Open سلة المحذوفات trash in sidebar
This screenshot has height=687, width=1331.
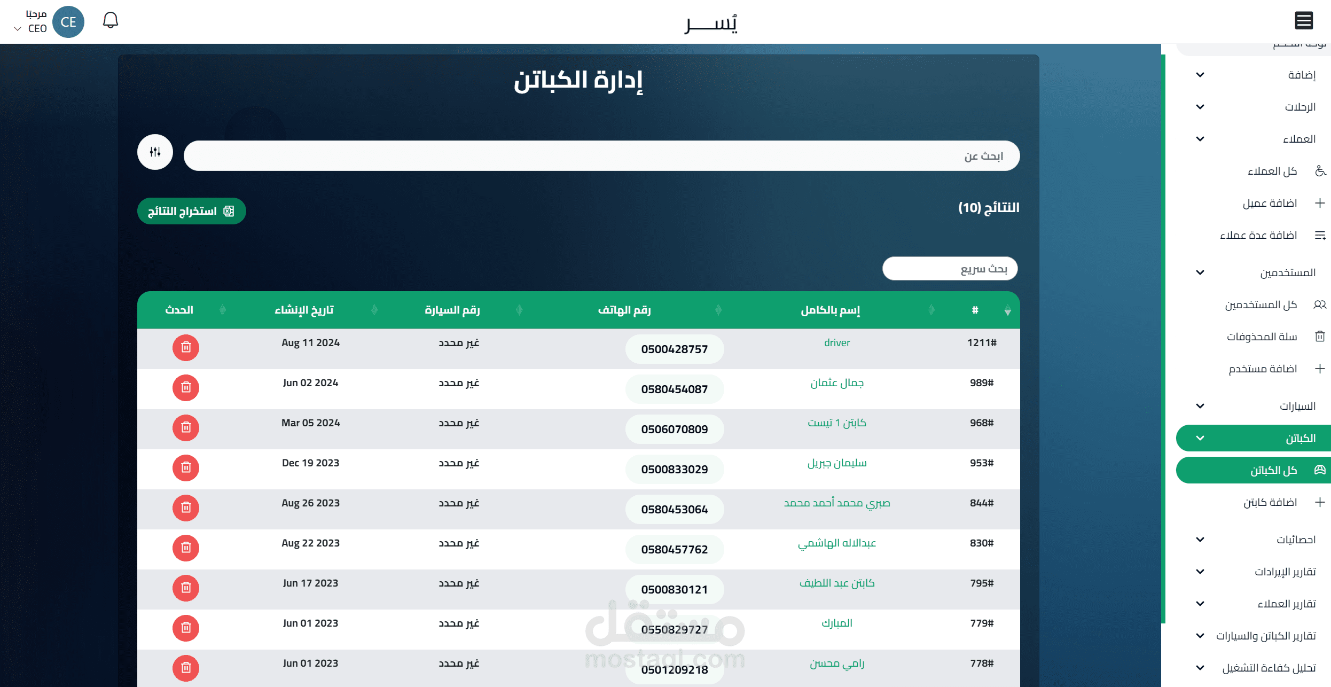coord(1262,337)
